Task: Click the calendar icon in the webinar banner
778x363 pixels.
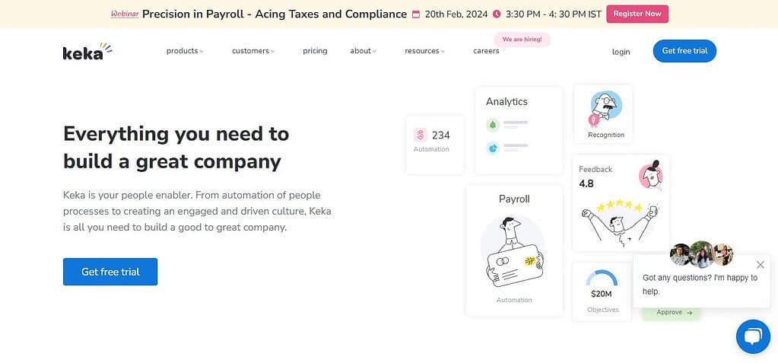Action: (416, 14)
